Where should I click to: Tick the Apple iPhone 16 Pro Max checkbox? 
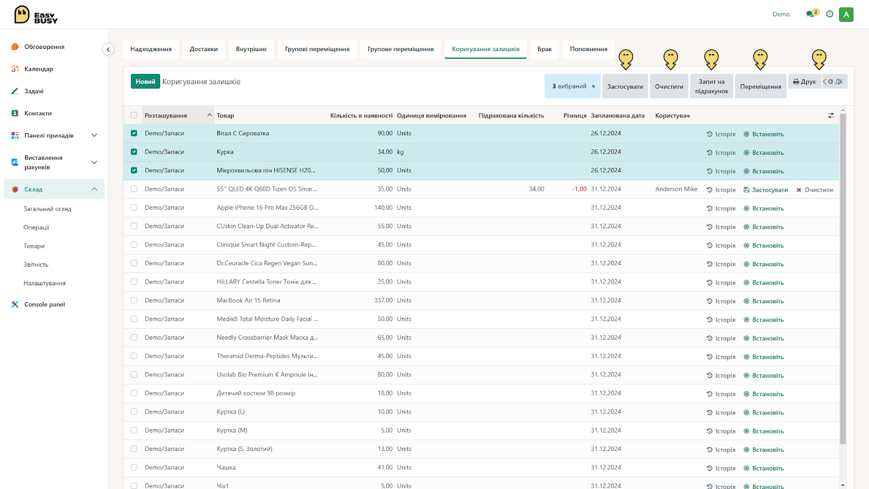134,208
